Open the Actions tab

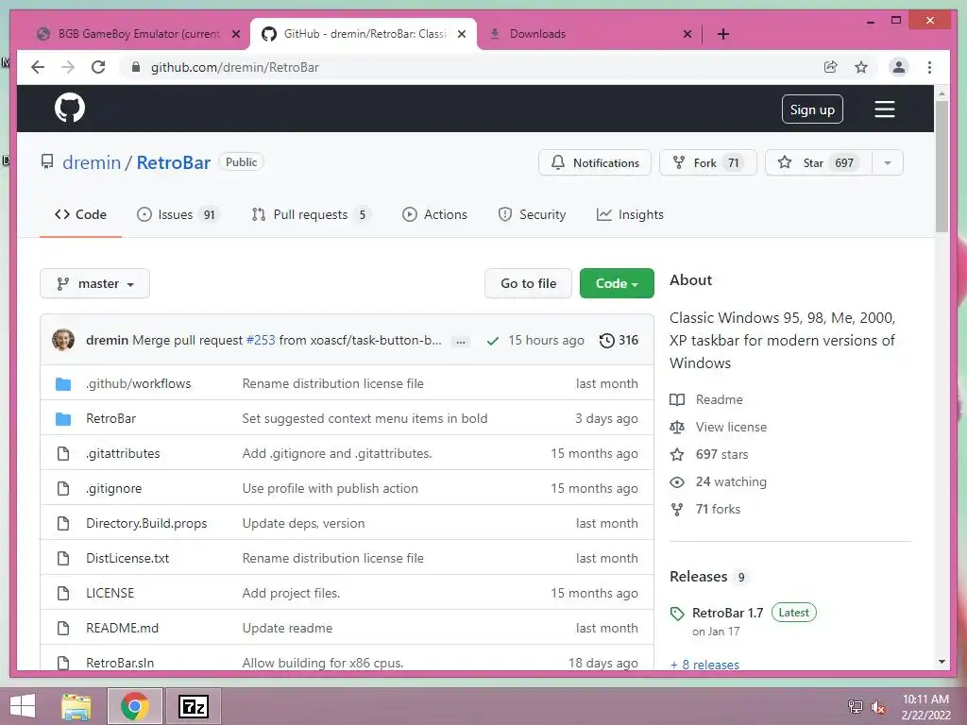(x=434, y=214)
